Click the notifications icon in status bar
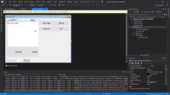Image resolution: width=170 pixels, height=95 pixels. (x=167, y=94)
